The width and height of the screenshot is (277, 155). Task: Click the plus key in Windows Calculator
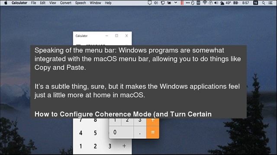click(x=124, y=146)
